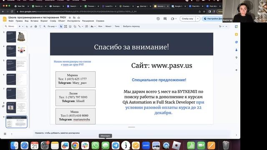Open the Расширения menu
The width and height of the screenshot is (267, 150).
tap(88, 21)
